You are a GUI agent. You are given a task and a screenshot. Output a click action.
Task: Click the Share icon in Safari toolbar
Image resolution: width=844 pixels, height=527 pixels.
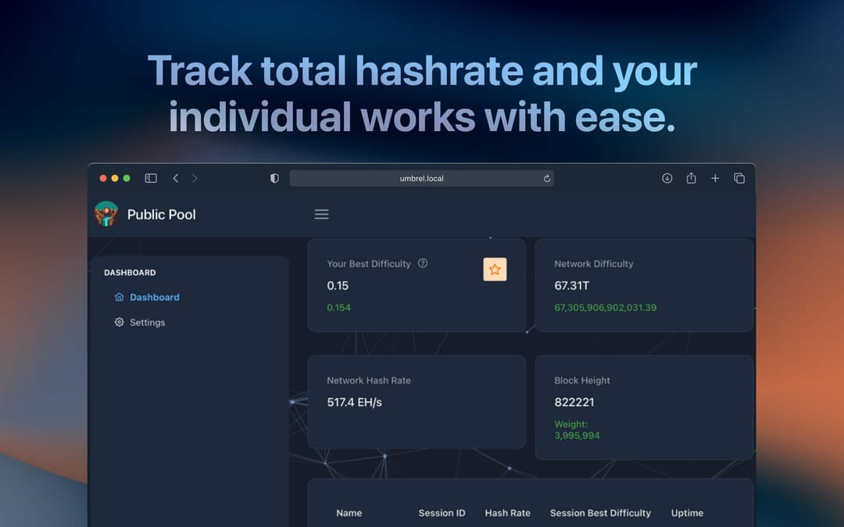click(691, 178)
